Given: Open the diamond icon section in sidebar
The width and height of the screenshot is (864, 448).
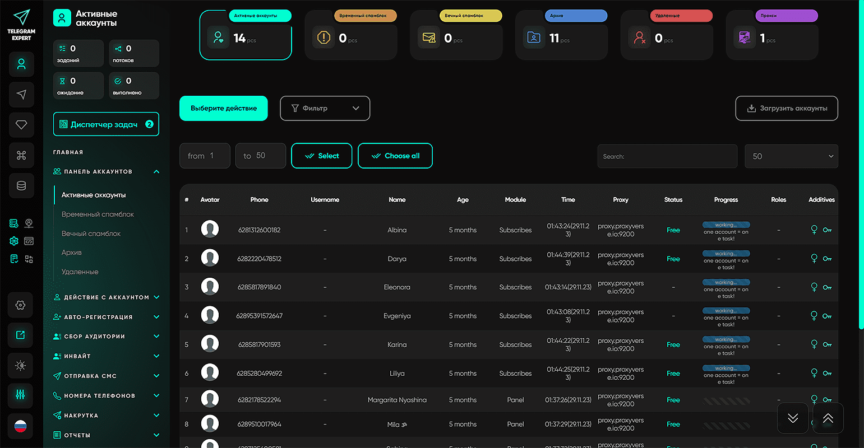Looking at the screenshot, I should (x=21, y=125).
